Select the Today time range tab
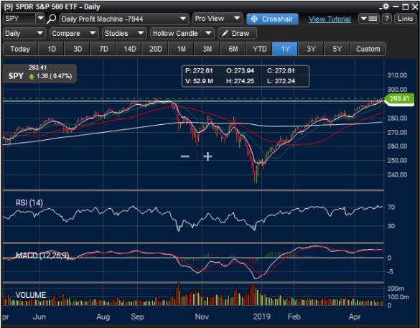 click(20, 49)
